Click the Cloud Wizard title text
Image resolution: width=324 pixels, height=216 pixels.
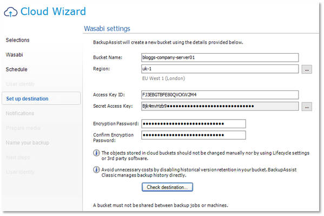coord(53,11)
